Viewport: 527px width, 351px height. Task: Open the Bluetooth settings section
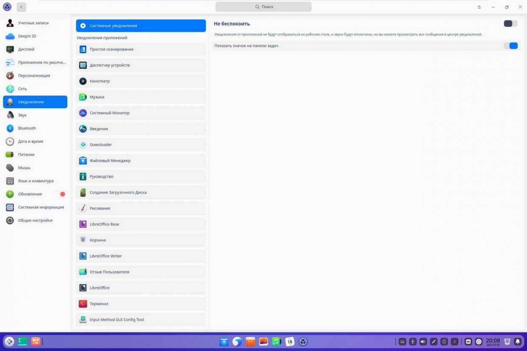[x=35, y=128]
